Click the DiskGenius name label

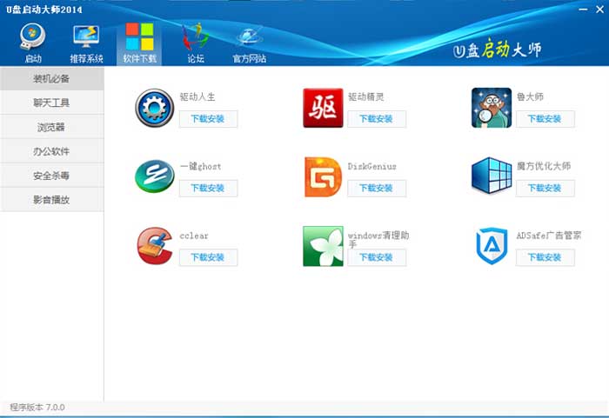point(372,167)
